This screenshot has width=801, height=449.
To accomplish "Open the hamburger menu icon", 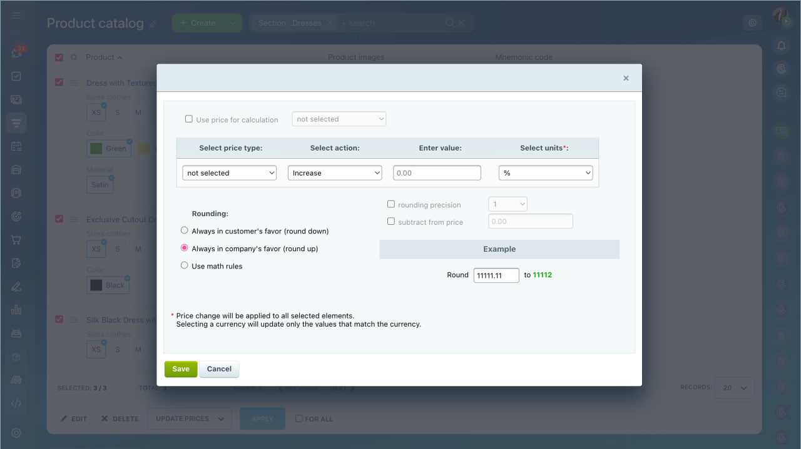I will pos(16,16).
